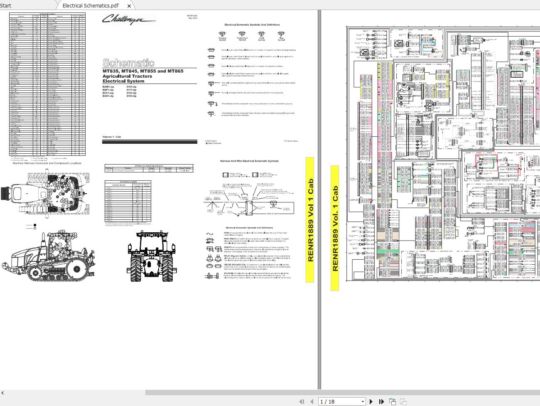Click the next view icon
Image resolution: width=540 pixels, height=406 pixels.
[x=403, y=401]
